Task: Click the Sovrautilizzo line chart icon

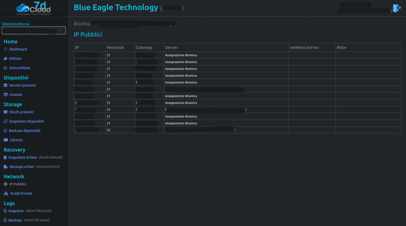Action: [6, 68]
